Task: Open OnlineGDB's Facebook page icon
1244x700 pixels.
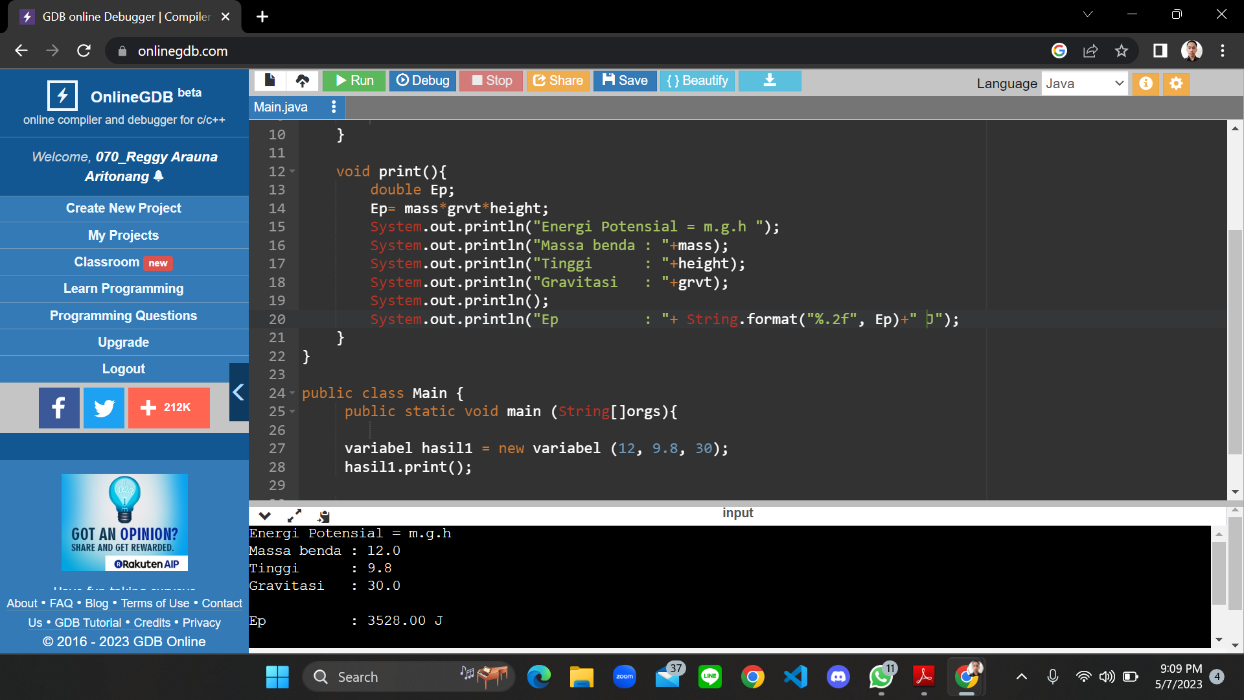Action: click(x=59, y=408)
